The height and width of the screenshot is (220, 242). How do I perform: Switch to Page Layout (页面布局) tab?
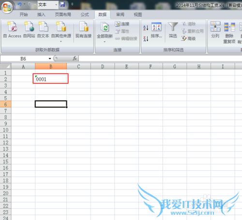point(63,15)
